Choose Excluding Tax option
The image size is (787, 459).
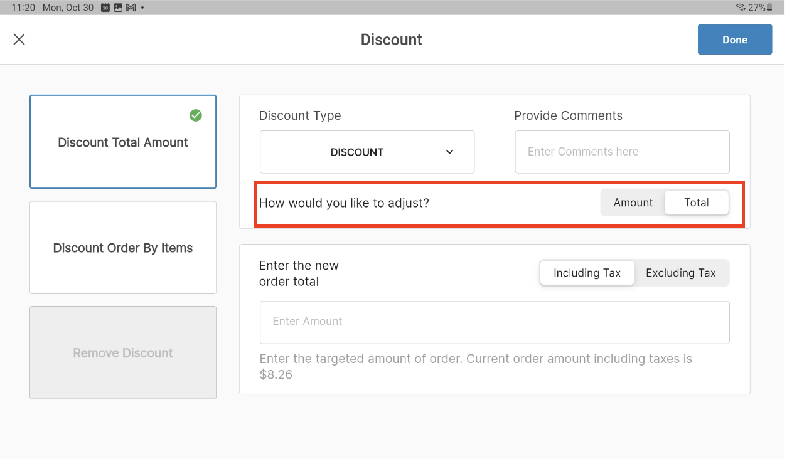[x=681, y=273]
